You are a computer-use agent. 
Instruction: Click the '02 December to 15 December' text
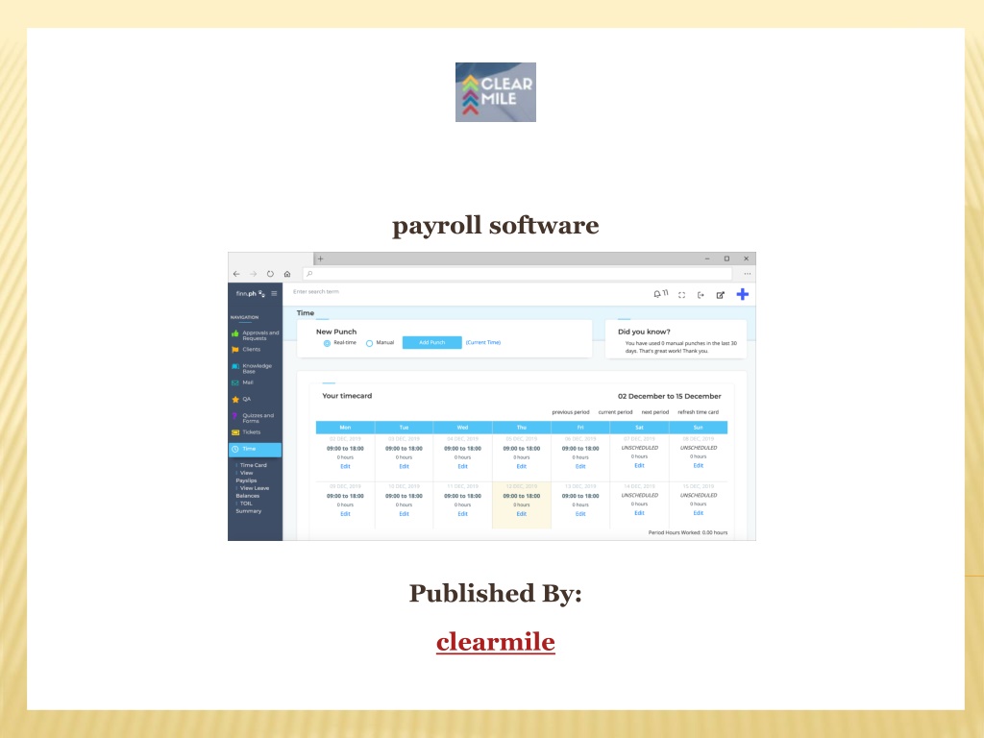click(x=670, y=397)
